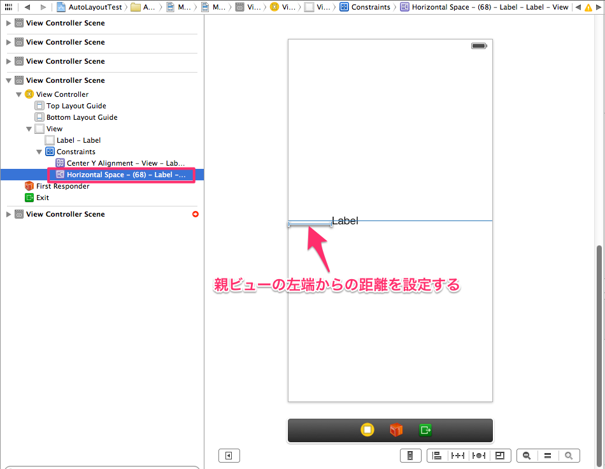Click Constraints in the jump bar
The height and width of the screenshot is (469, 605).
coord(370,7)
